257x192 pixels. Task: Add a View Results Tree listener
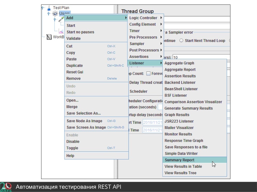tap(195, 173)
